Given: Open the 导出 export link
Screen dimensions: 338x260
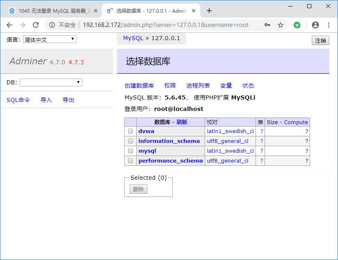Looking at the screenshot, I should point(68,100).
